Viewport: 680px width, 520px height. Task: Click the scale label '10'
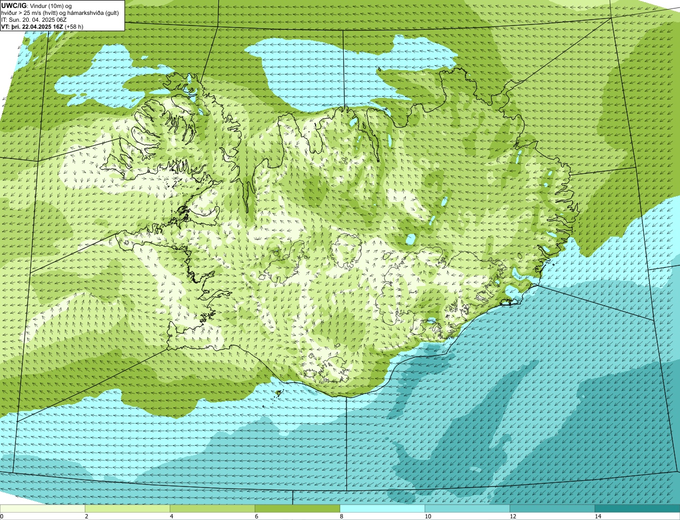[428, 516]
